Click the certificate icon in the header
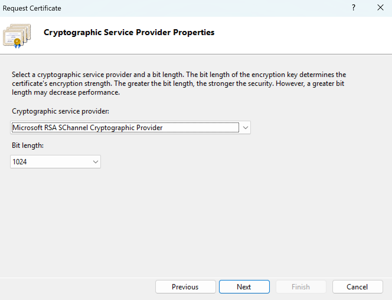 coord(17,36)
